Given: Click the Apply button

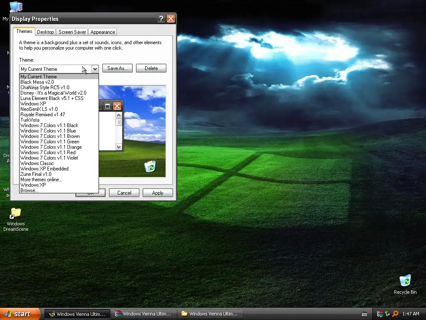Looking at the screenshot, I should (158, 192).
